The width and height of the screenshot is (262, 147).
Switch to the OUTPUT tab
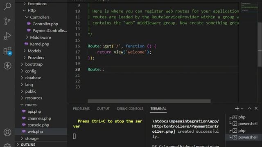[x=103, y=109]
